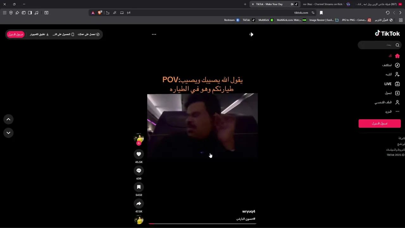This screenshot has width=405, height=228.
Task: Open Brave Shields lion icon
Action: click(100, 13)
